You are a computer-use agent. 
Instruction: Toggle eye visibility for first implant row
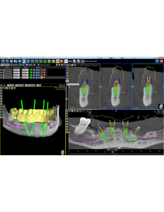(x=34, y=70)
